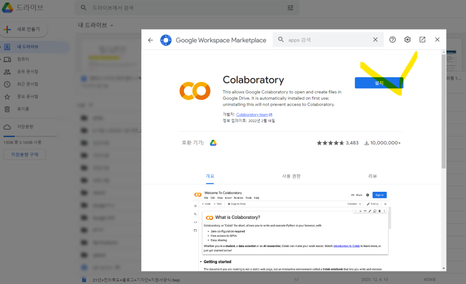Click Colab preview screenshot thumbnail

point(291,230)
